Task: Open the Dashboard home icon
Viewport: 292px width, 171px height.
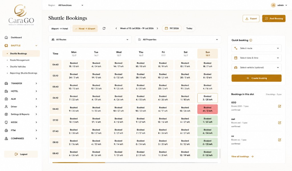Action: (6, 37)
